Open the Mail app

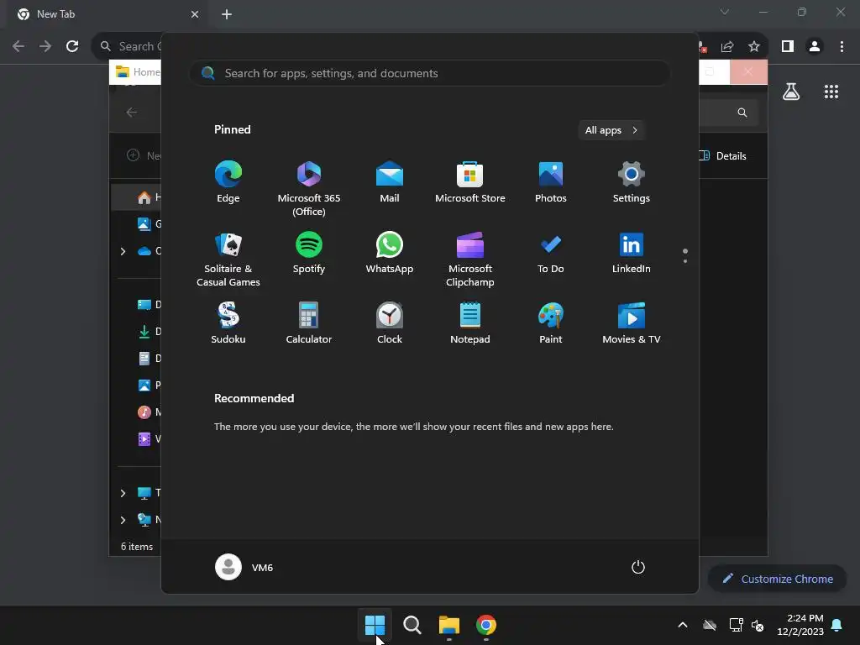pyautogui.click(x=390, y=181)
